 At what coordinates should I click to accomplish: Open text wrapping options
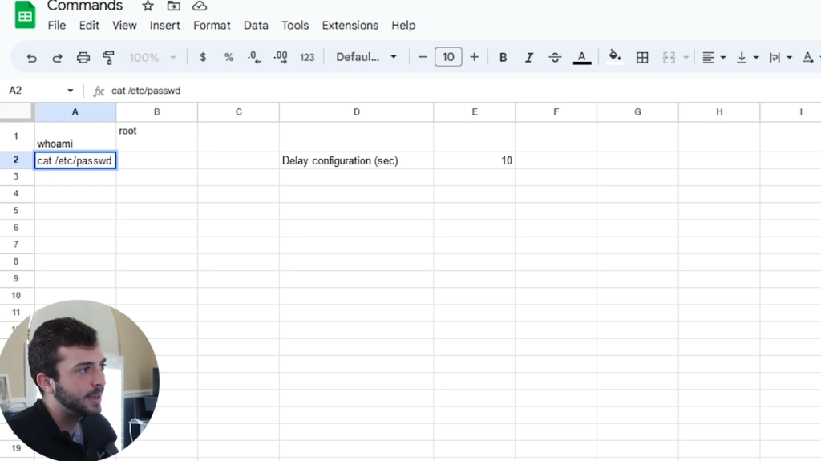780,57
